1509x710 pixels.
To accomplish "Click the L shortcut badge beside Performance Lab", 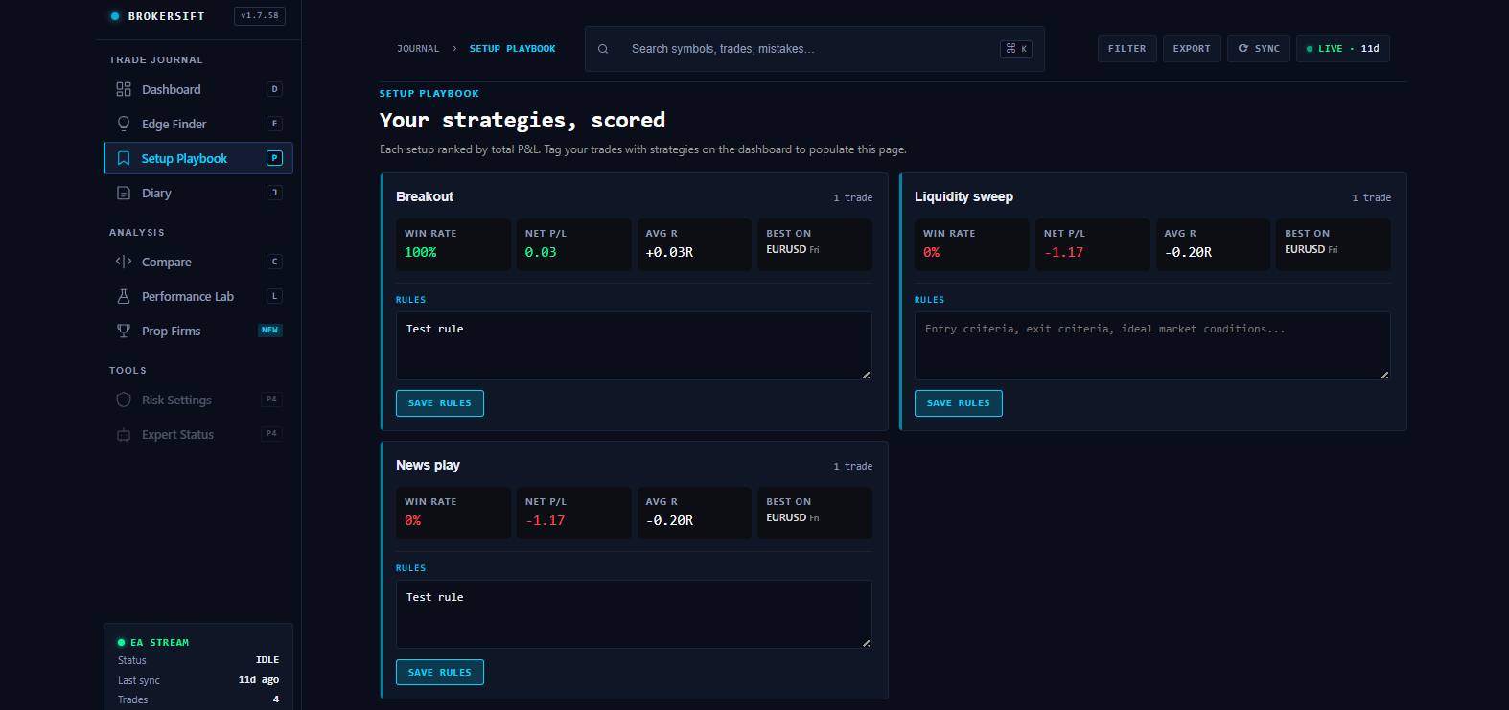I will tap(274, 296).
